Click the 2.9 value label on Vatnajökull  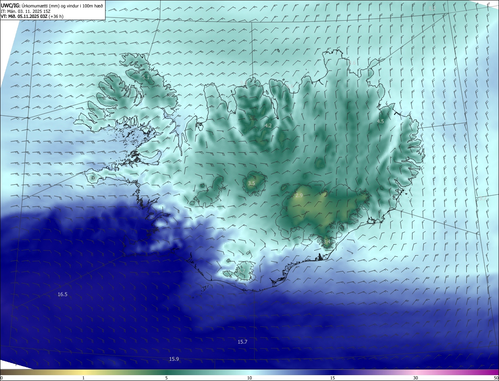pyautogui.click(x=299, y=196)
